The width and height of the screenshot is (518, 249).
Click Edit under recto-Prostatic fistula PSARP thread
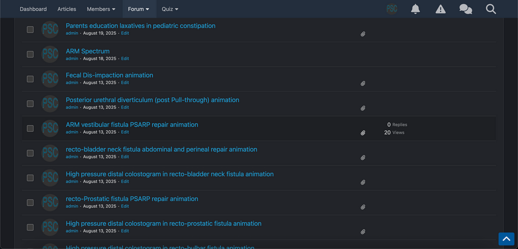pyautogui.click(x=125, y=206)
